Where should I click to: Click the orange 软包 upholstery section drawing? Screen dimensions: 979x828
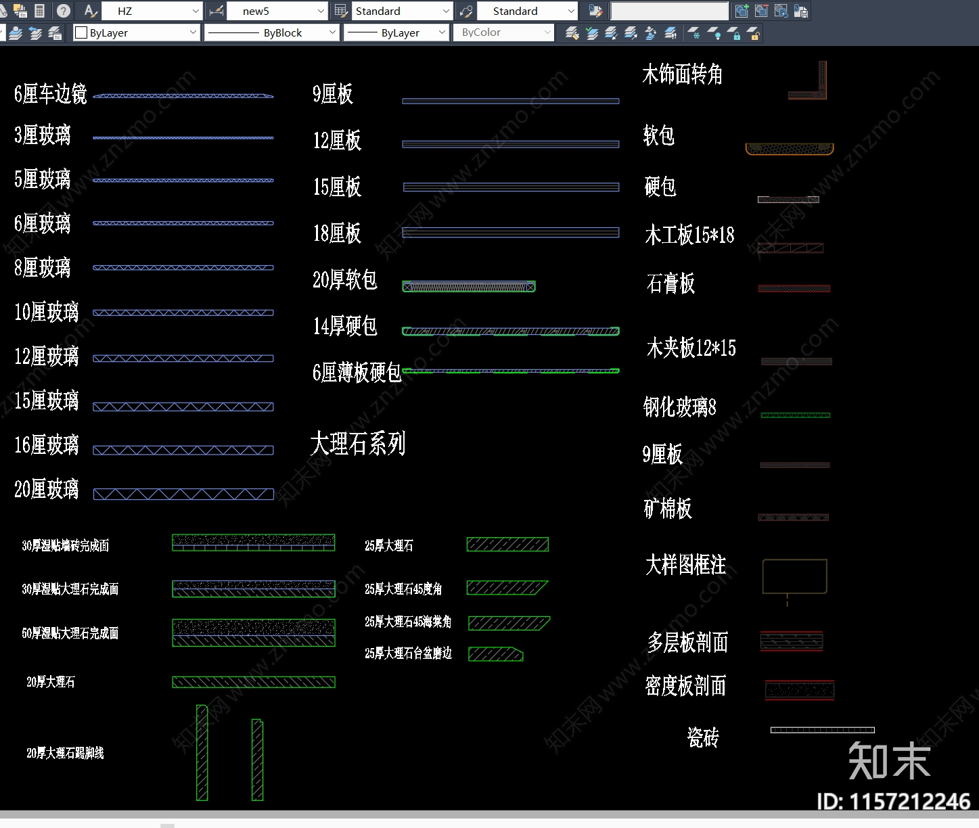click(790, 148)
